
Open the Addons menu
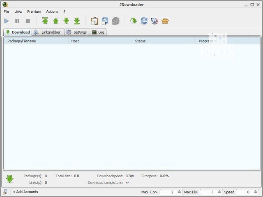[x=52, y=11]
